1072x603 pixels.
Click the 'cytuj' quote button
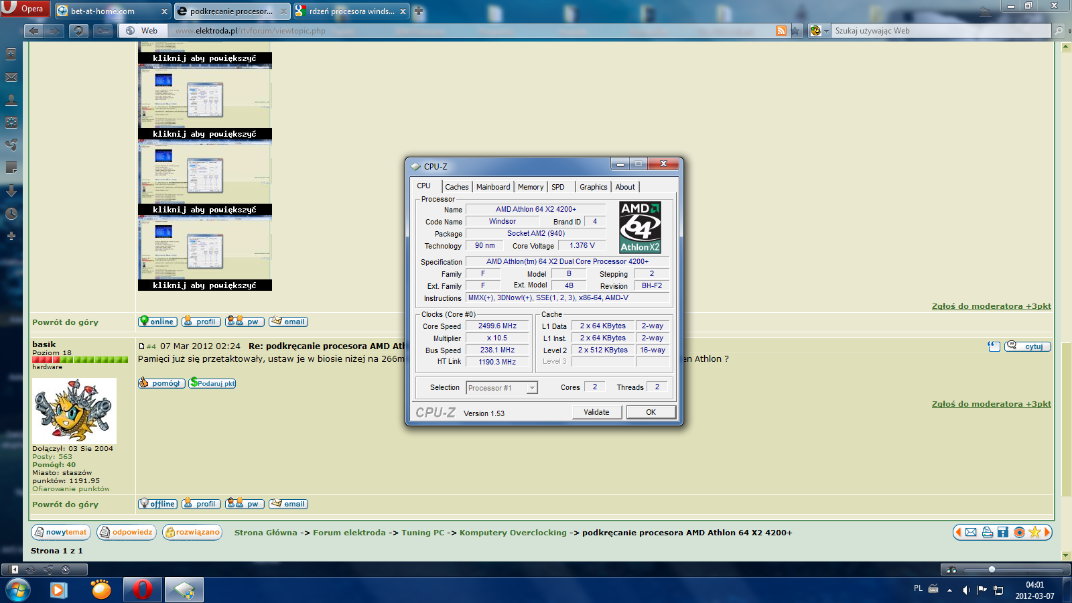[1027, 346]
